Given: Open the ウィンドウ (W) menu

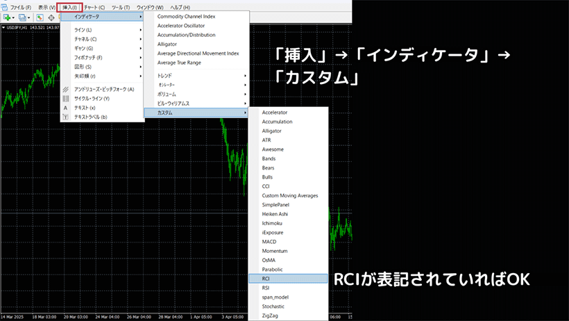Looking at the screenshot, I should coord(150,7).
